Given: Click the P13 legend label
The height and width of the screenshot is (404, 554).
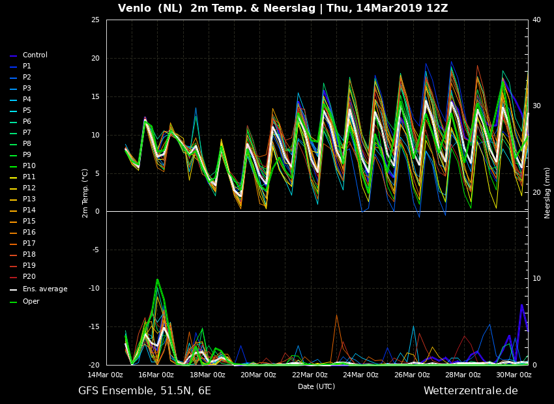Looking at the screenshot, I should tap(29, 199).
